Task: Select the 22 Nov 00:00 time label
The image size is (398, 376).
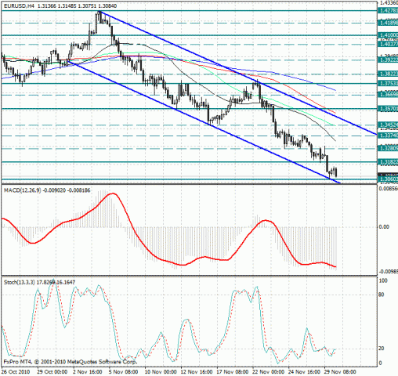Action: pos(268,372)
